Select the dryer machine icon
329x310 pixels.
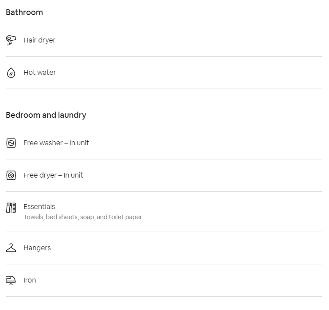[x=11, y=175]
